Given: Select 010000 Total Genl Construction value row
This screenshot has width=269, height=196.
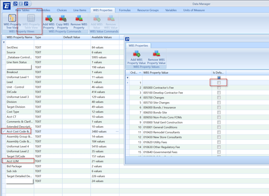Looking at the screenshot, I should (x=163, y=122).
